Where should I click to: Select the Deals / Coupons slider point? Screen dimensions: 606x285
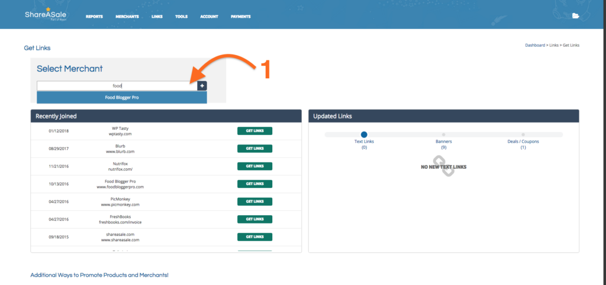click(x=523, y=135)
